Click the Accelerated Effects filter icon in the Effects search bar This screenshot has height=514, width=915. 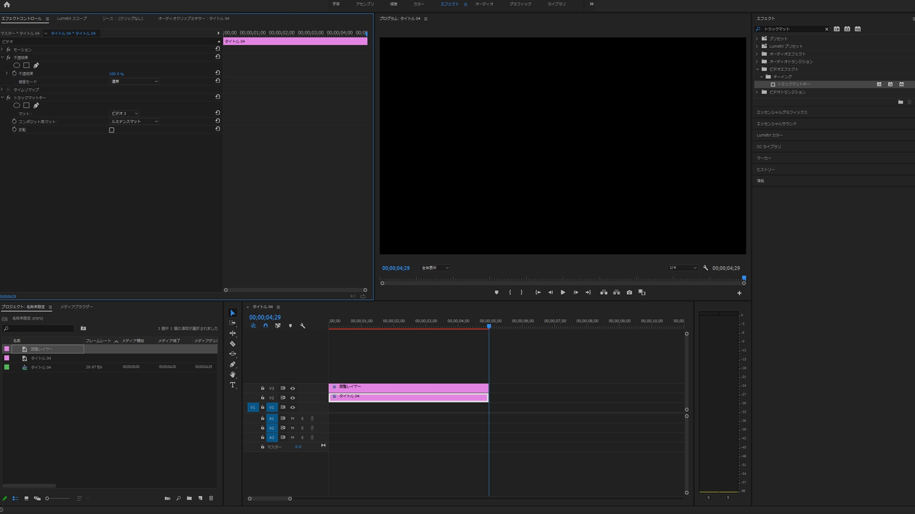tap(837, 29)
